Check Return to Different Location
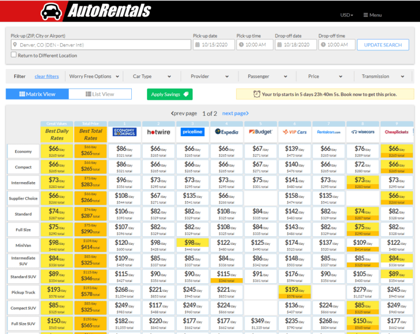Image resolution: width=420 pixels, height=334 pixels. (x=13, y=55)
